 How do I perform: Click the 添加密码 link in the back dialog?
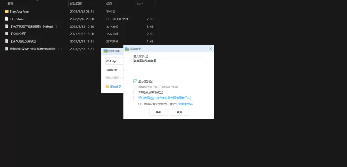[116, 87]
